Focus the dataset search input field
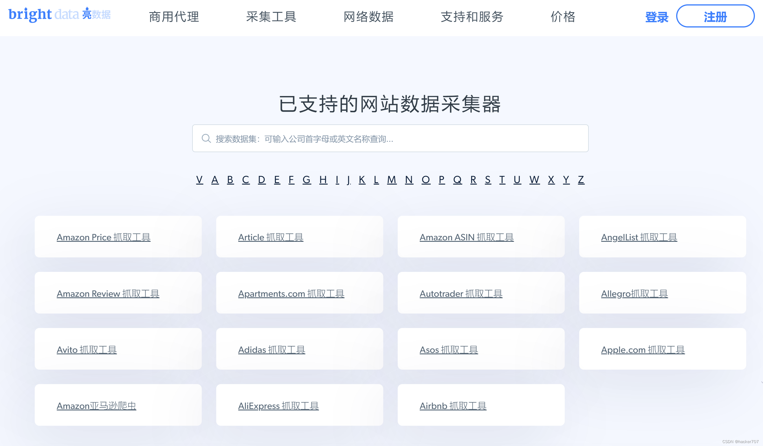763x446 pixels. point(390,138)
